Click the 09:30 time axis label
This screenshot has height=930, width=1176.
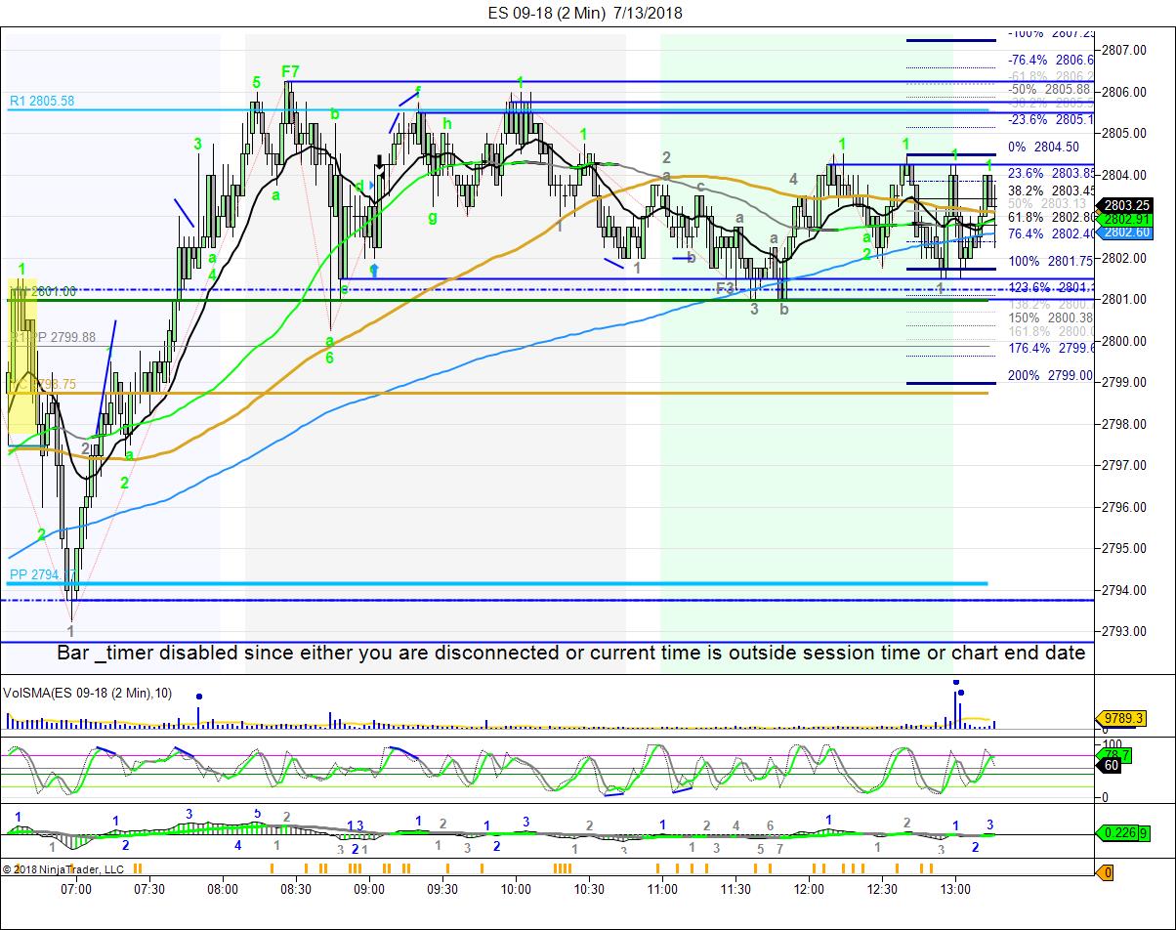[442, 888]
